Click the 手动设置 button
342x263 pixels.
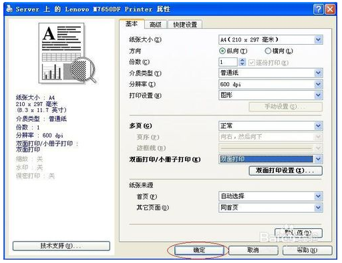coord(285,107)
